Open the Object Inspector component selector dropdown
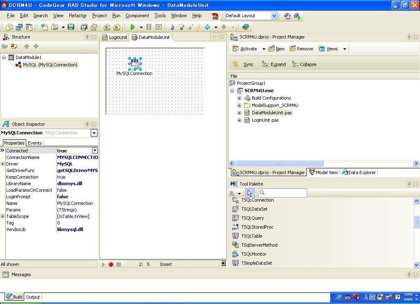This screenshot has width=420, height=304. 94,133
